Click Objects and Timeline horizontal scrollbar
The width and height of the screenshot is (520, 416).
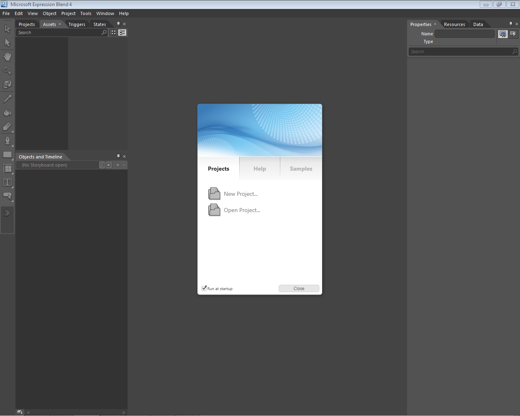[x=76, y=412]
